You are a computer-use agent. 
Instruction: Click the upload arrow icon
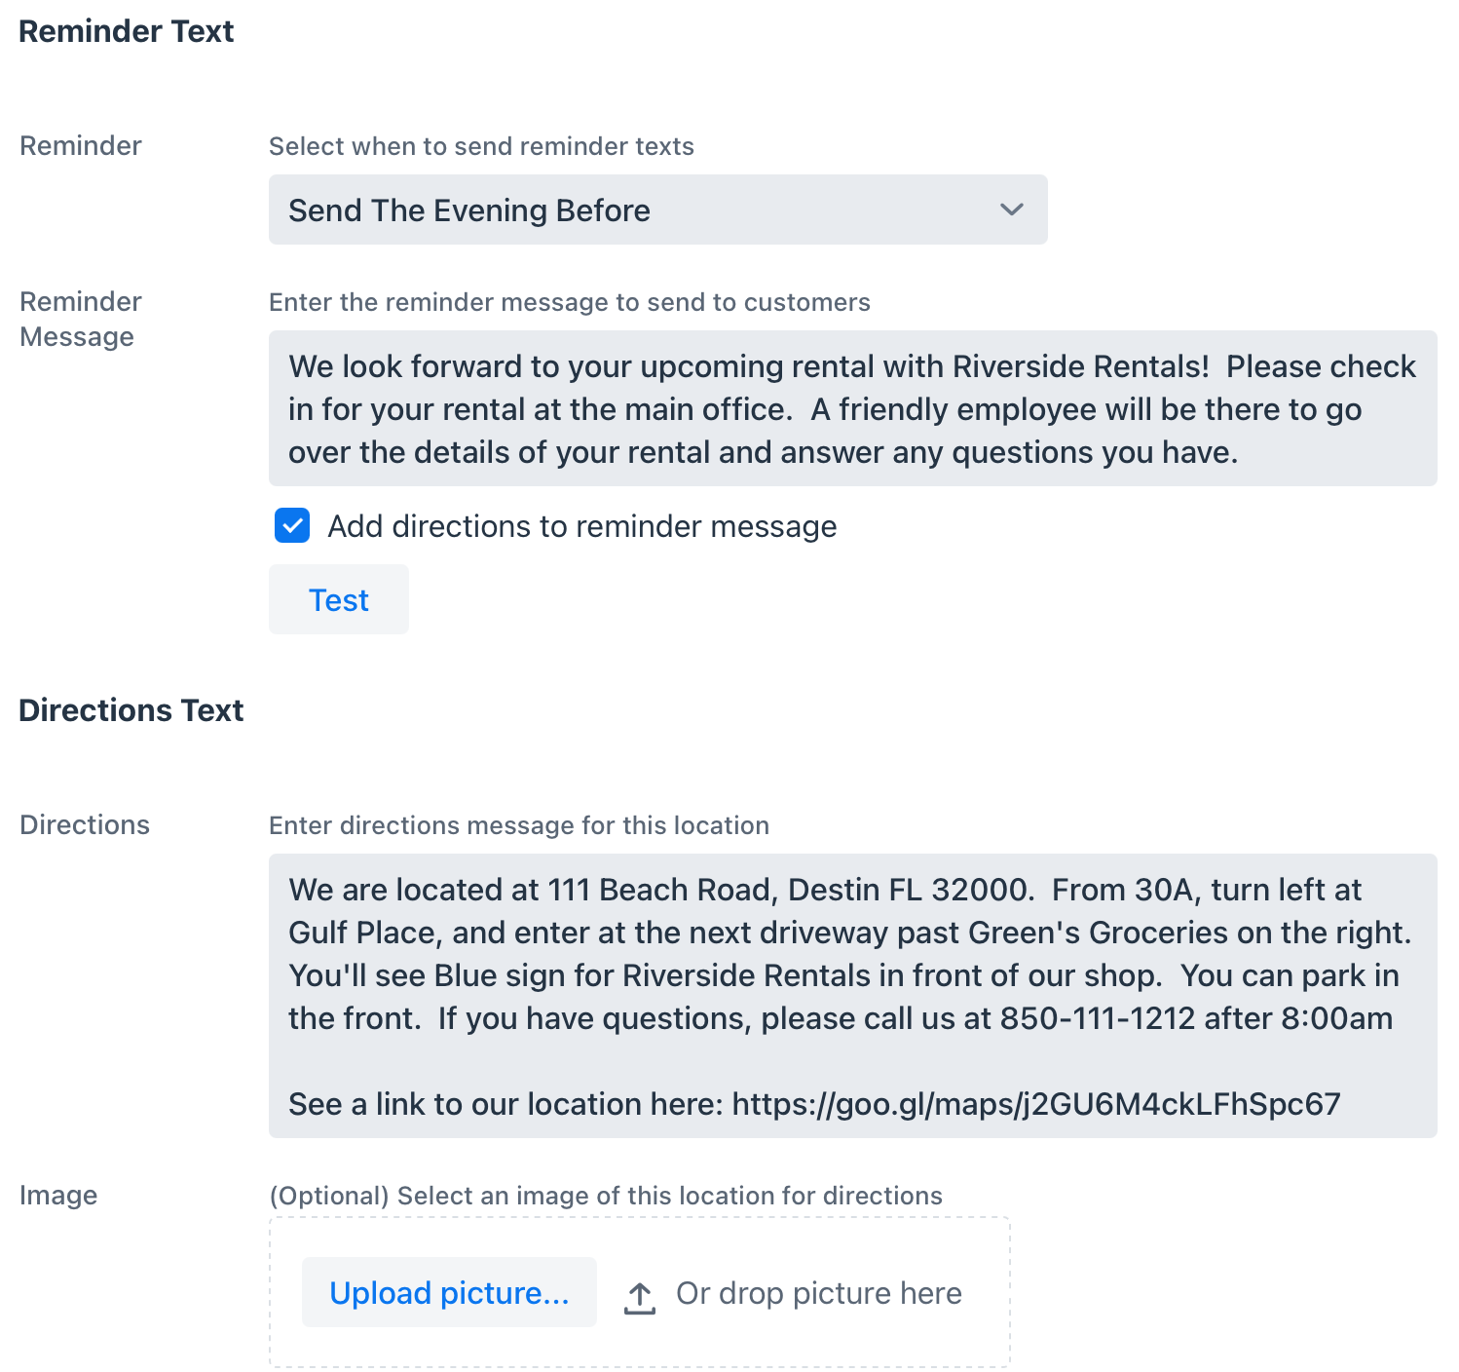pyautogui.click(x=639, y=1298)
